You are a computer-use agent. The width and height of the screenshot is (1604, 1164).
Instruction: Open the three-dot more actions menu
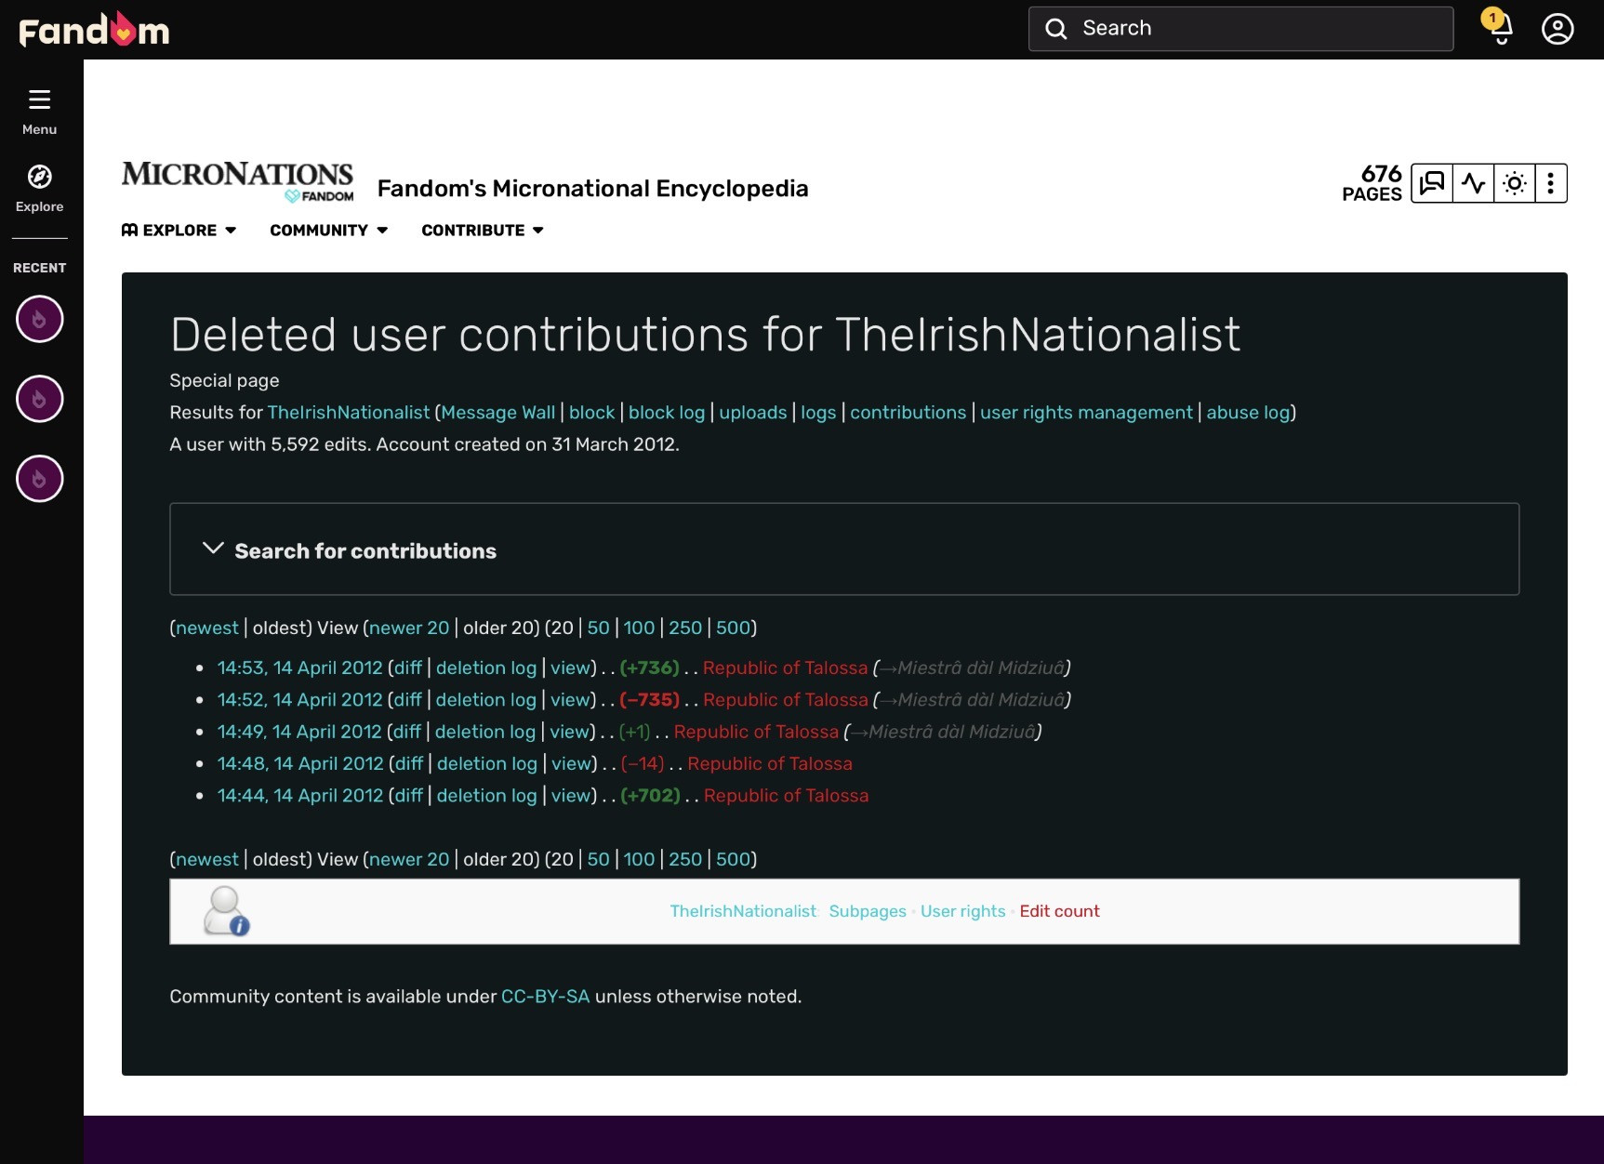point(1550,183)
